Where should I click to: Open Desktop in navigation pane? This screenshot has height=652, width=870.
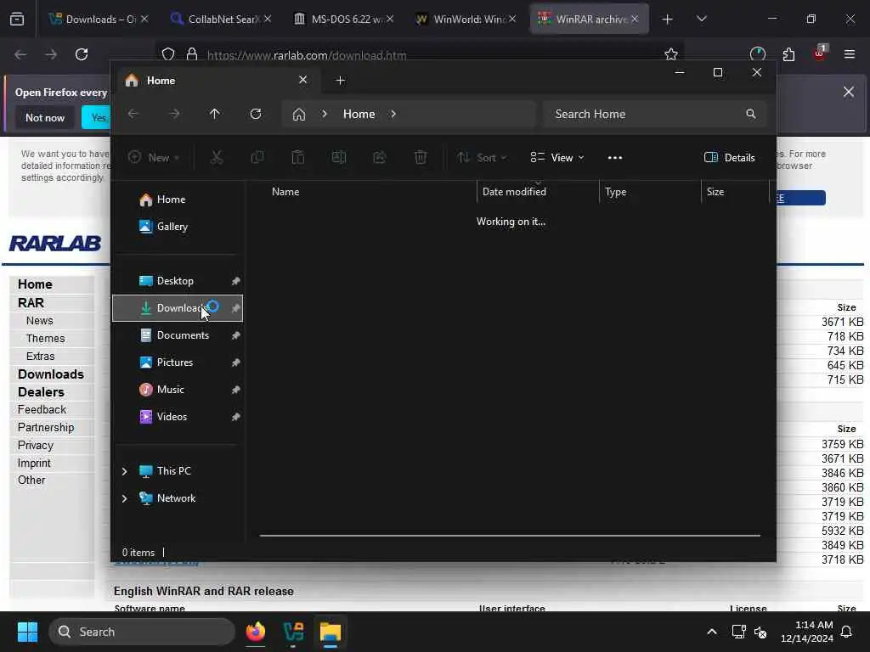tap(178, 281)
